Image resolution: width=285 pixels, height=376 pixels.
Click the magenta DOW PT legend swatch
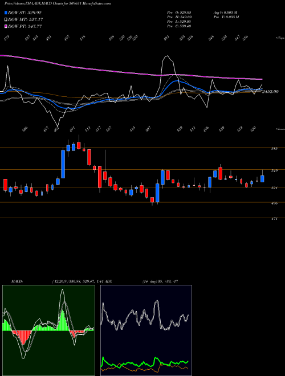pyautogui.click(x=6, y=26)
